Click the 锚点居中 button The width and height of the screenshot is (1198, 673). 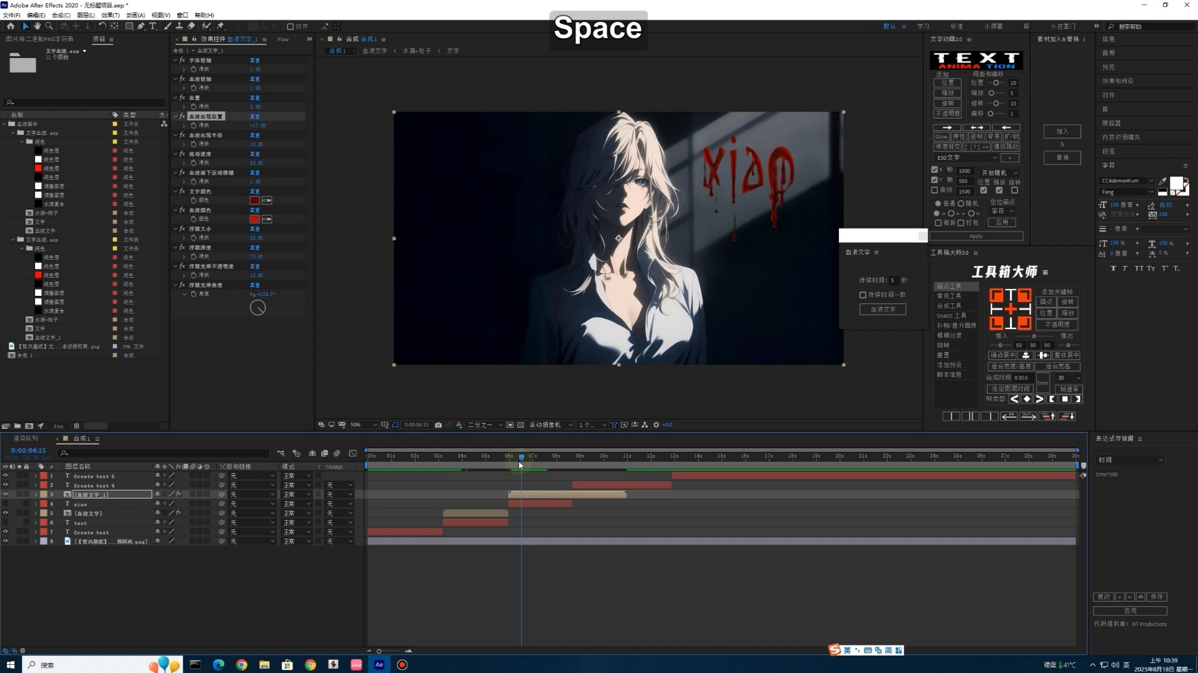(x=1002, y=355)
